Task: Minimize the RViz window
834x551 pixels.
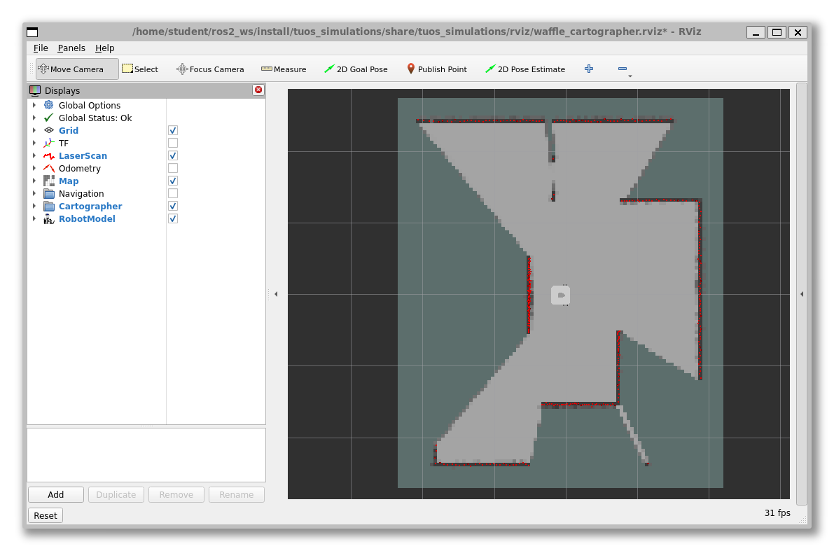Action: tap(756, 32)
